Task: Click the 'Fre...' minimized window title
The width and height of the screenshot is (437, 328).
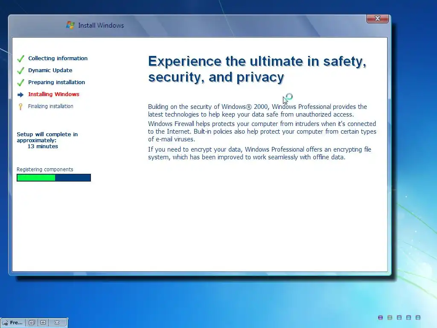Action: [16, 323]
